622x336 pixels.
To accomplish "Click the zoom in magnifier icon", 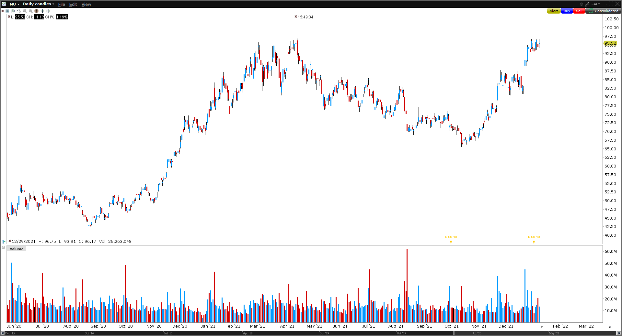I will 25,11.
